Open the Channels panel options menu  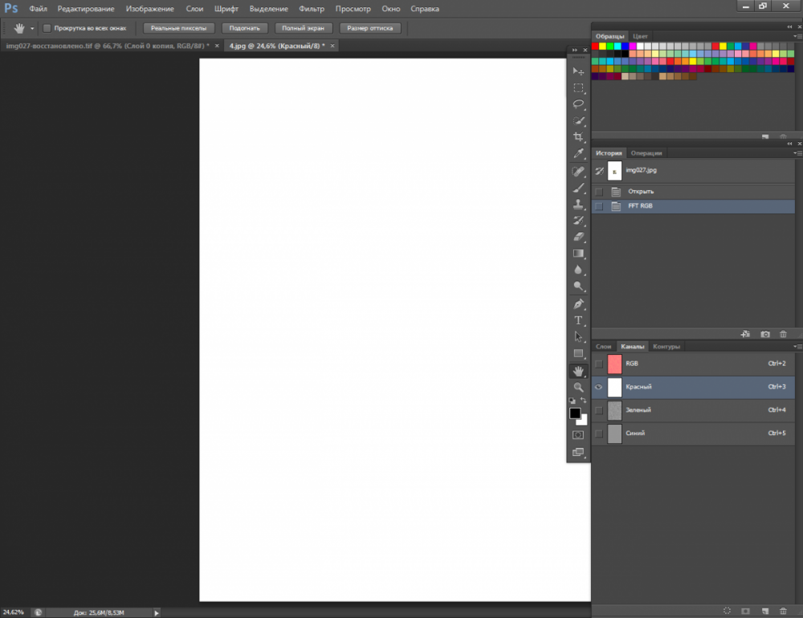tap(797, 347)
